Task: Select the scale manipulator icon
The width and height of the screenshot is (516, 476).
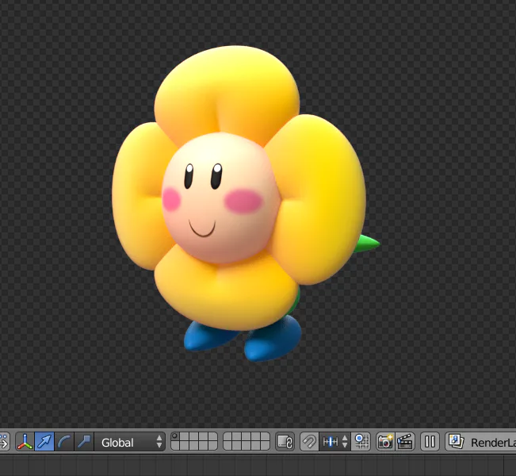Action: coord(84,442)
